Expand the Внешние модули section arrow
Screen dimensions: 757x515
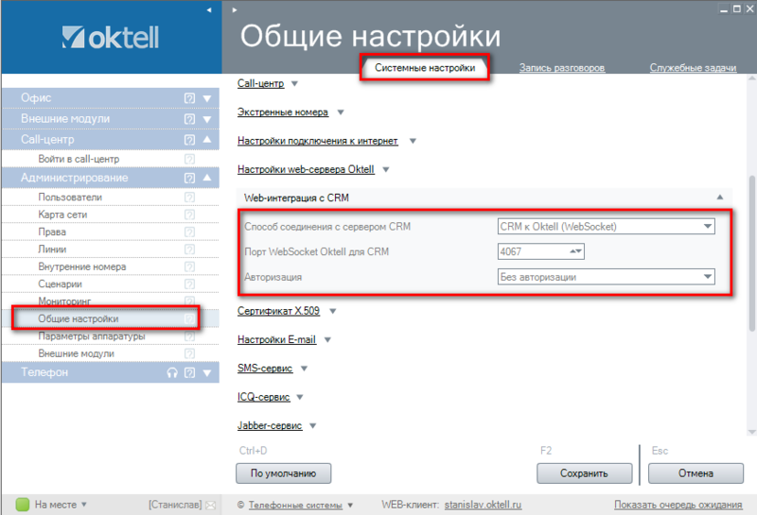click(x=207, y=119)
